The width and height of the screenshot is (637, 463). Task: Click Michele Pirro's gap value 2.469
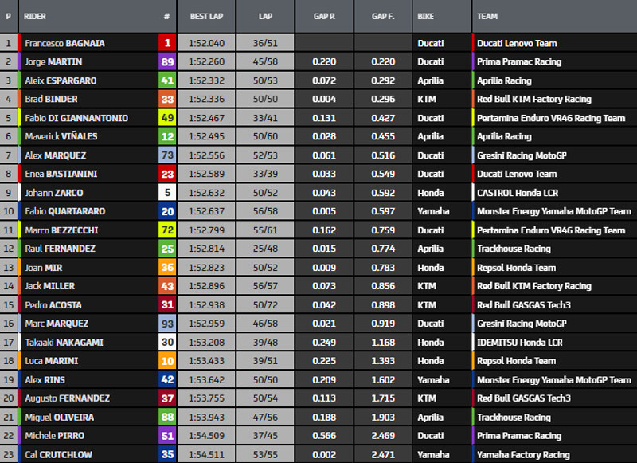pos(383,436)
